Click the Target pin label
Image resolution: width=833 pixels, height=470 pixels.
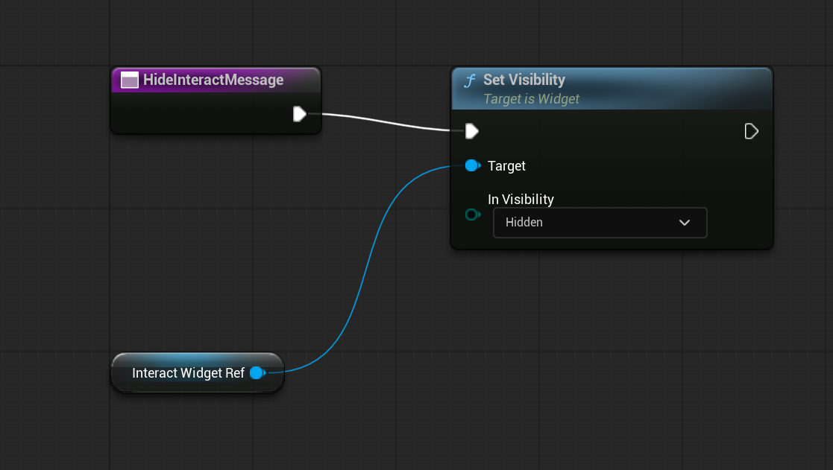tap(506, 166)
